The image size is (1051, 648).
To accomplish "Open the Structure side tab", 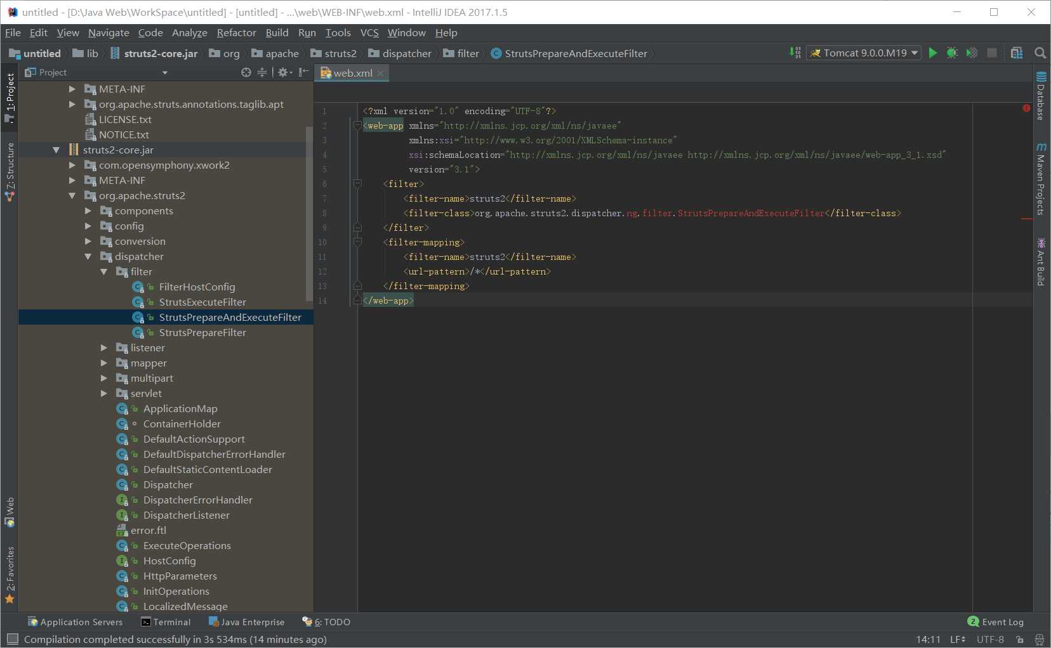I will coord(10,172).
